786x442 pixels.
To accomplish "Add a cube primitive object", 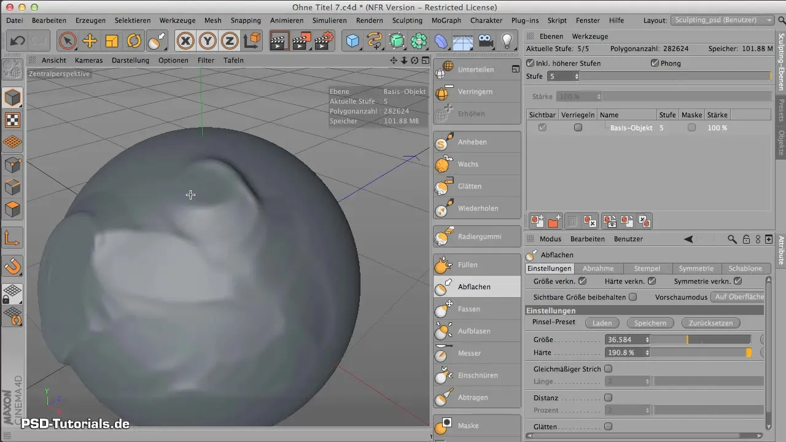I will click(352, 41).
